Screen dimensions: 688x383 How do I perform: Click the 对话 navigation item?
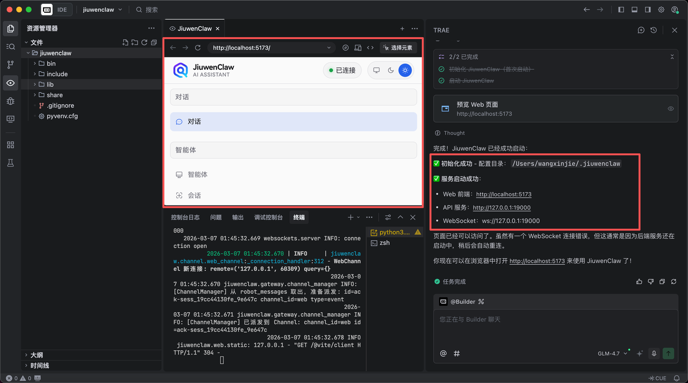click(x=293, y=122)
